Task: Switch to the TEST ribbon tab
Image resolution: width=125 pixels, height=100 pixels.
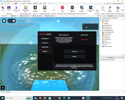Action: point(40,3)
